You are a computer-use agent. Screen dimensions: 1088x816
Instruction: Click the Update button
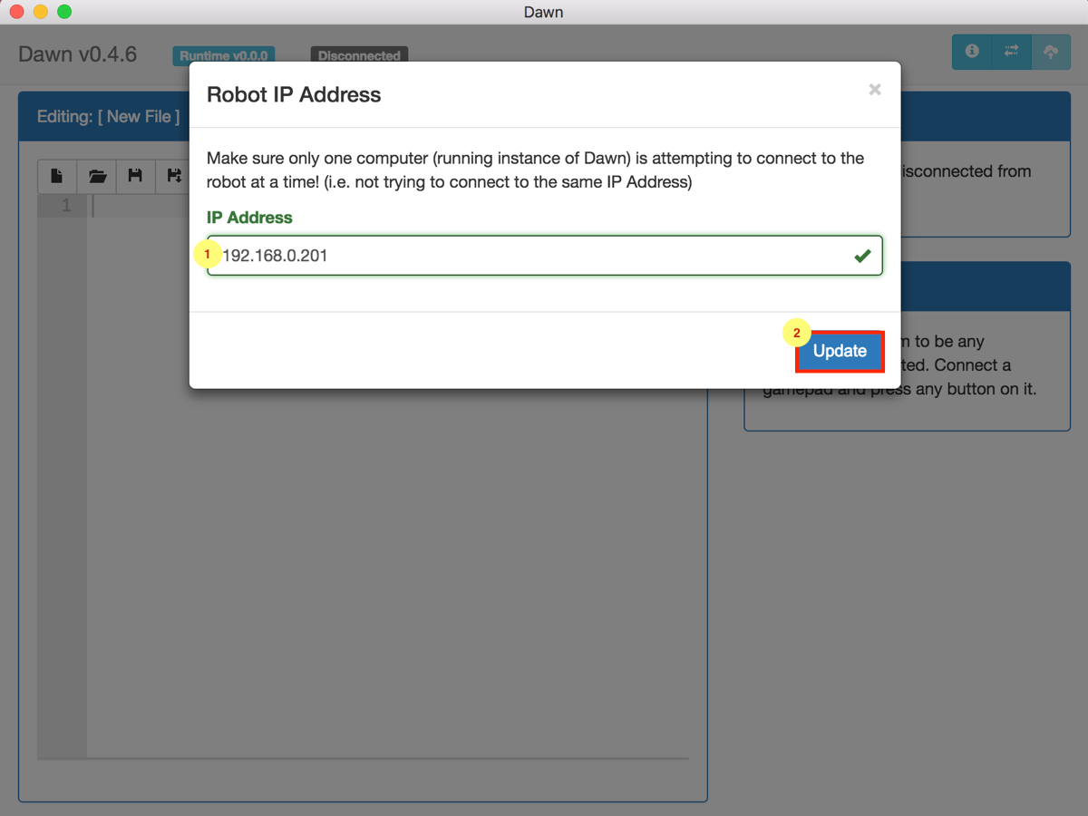click(x=840, y=351)
